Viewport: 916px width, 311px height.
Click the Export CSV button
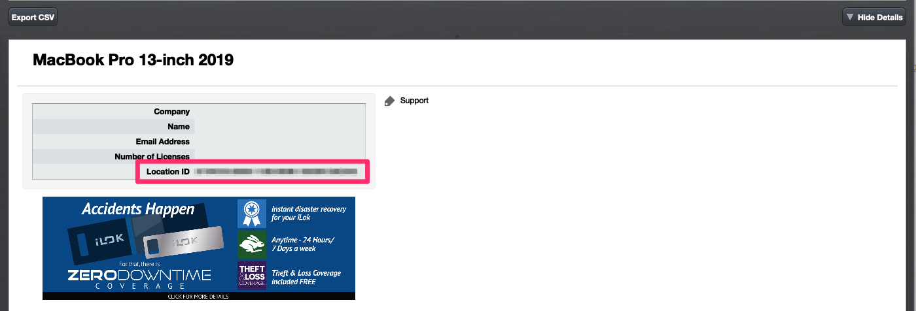33,17
